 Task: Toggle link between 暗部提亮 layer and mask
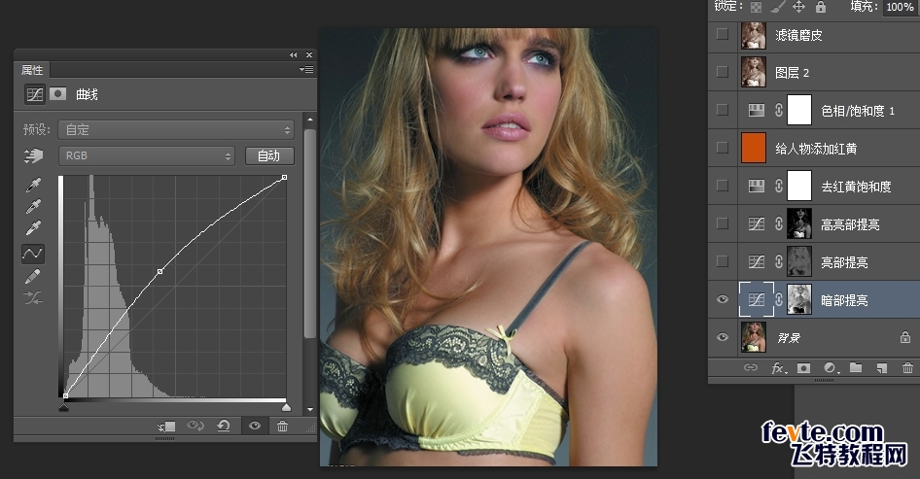click(779, 299)
